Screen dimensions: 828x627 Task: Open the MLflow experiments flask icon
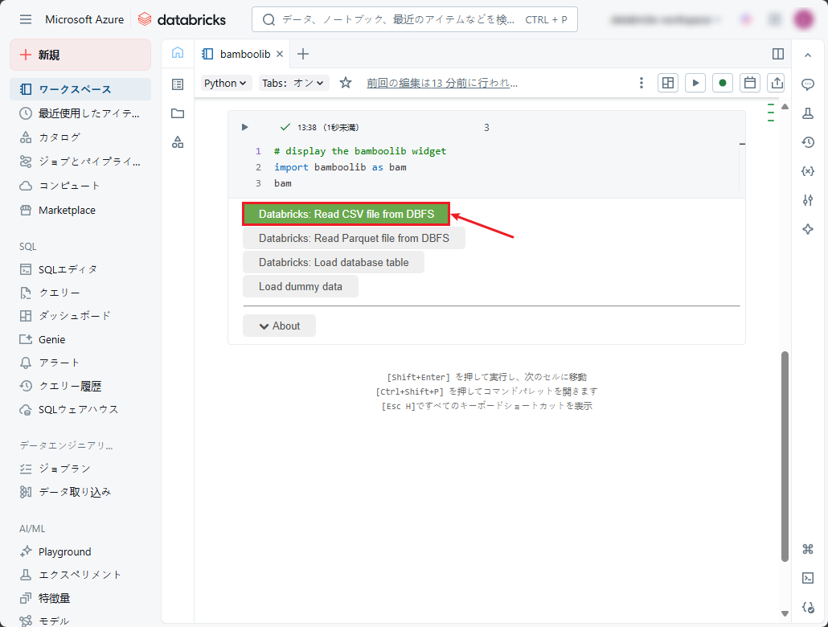pos(808,113)
